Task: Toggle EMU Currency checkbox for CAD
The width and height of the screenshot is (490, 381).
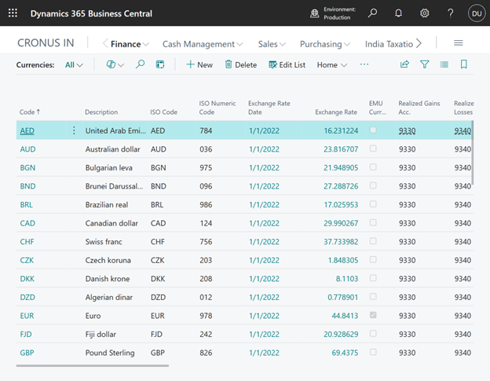Action: [373, 222]
